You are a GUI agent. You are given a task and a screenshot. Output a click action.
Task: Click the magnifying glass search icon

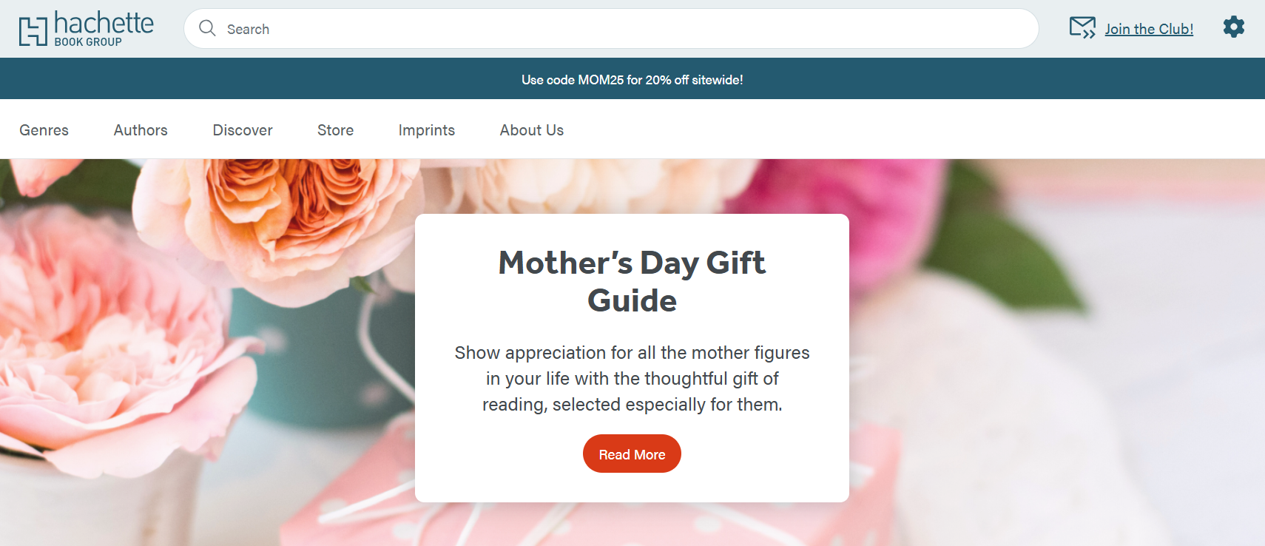(207, 29)
